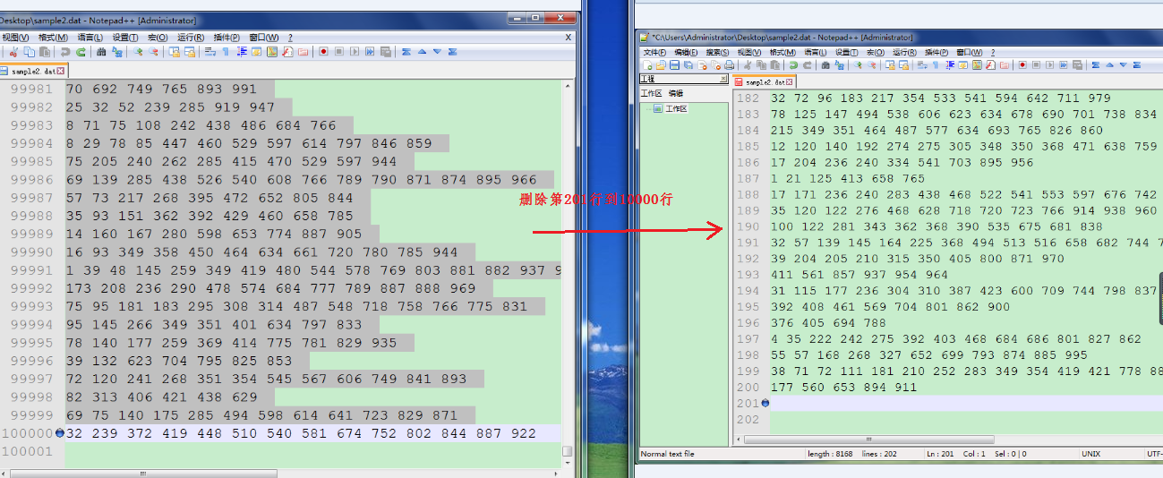Click Cut icon in left Notepad++ toolbar
Viewport: 1163px width, 478px height.
[x=13, y=52]
